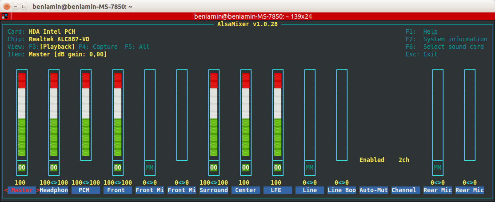The width and height of the screenshot is (495, 202).
Task: Switch to the Capture view
Action: coord(98,47)
